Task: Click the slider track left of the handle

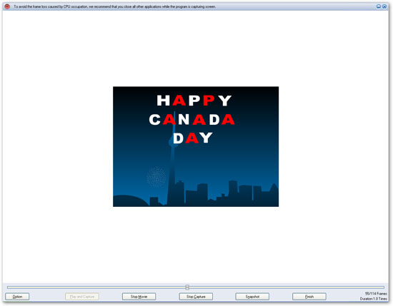Action: [96, 287]
